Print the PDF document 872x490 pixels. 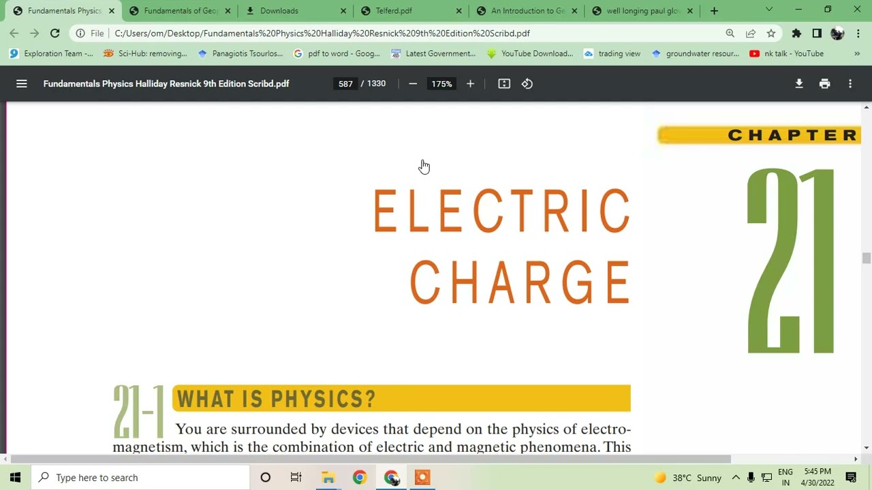click(x=825, y=84)
